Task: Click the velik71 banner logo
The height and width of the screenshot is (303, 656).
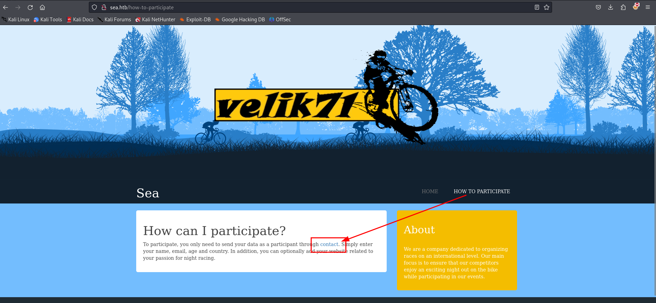Action: (326, 98)
